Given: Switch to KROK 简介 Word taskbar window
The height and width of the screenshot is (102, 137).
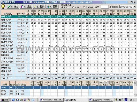Looking at the screenshot, I should [51, 100].
